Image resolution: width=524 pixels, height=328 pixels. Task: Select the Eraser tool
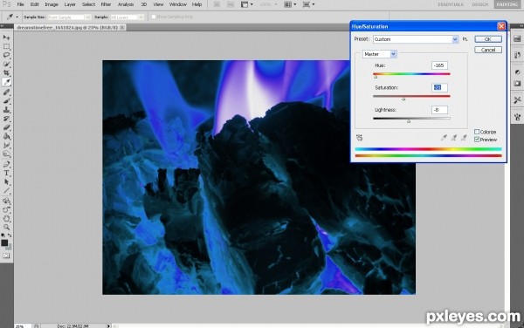click(x=6, y=127)
